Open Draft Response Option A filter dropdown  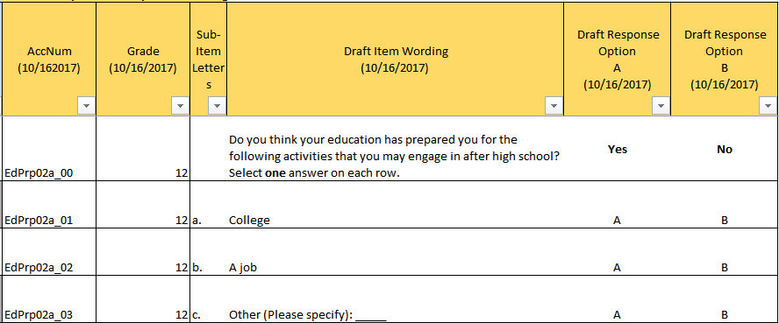pyautogui.click(x=661, y=106)
